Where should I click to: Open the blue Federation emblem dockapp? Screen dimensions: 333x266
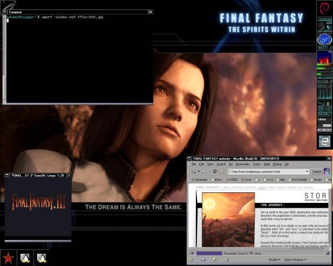pos(324,39)
